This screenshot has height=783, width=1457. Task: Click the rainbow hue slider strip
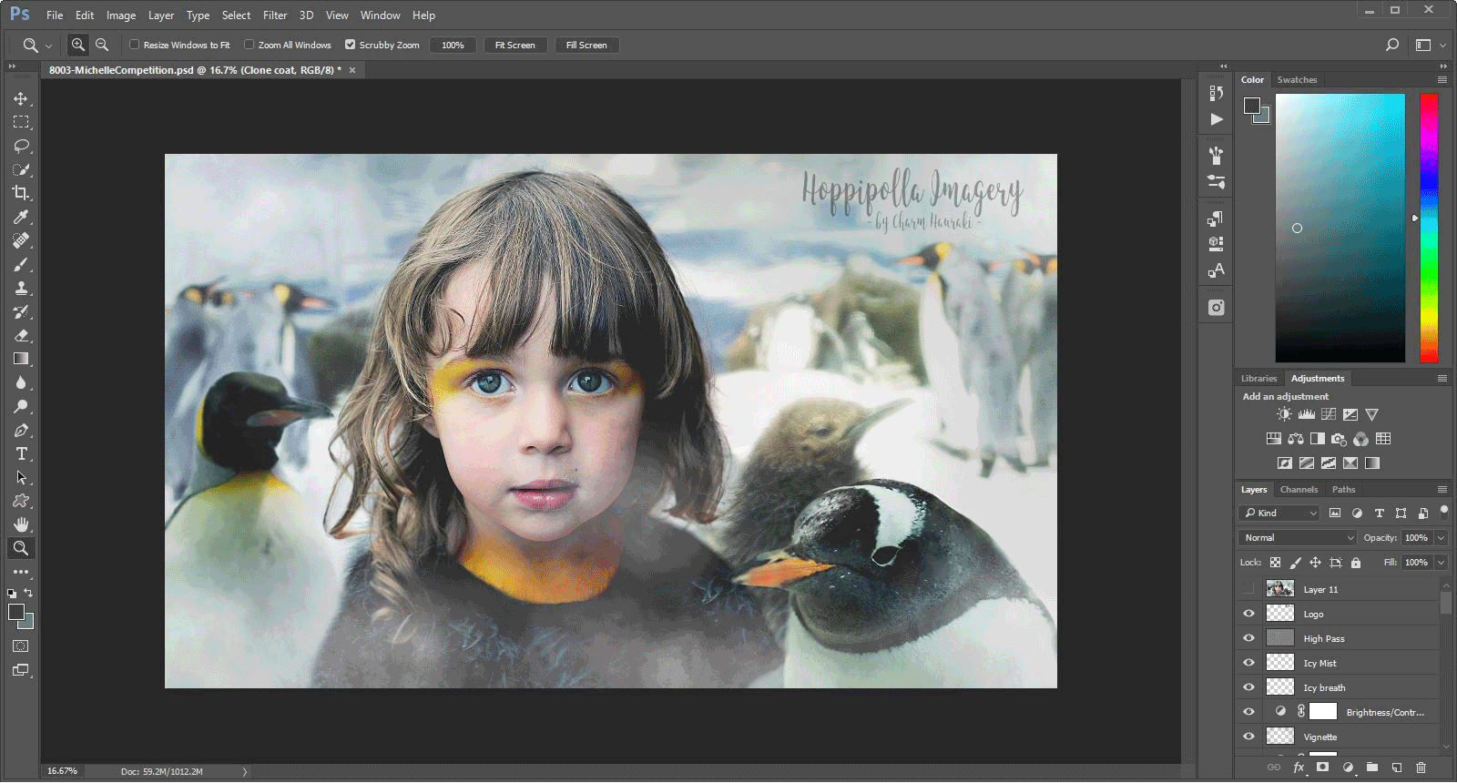point(1429,228)
